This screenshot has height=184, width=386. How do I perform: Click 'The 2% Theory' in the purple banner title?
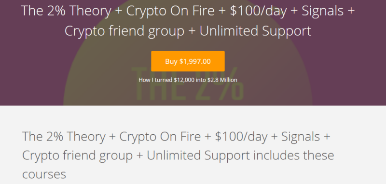tap(66, 11)
